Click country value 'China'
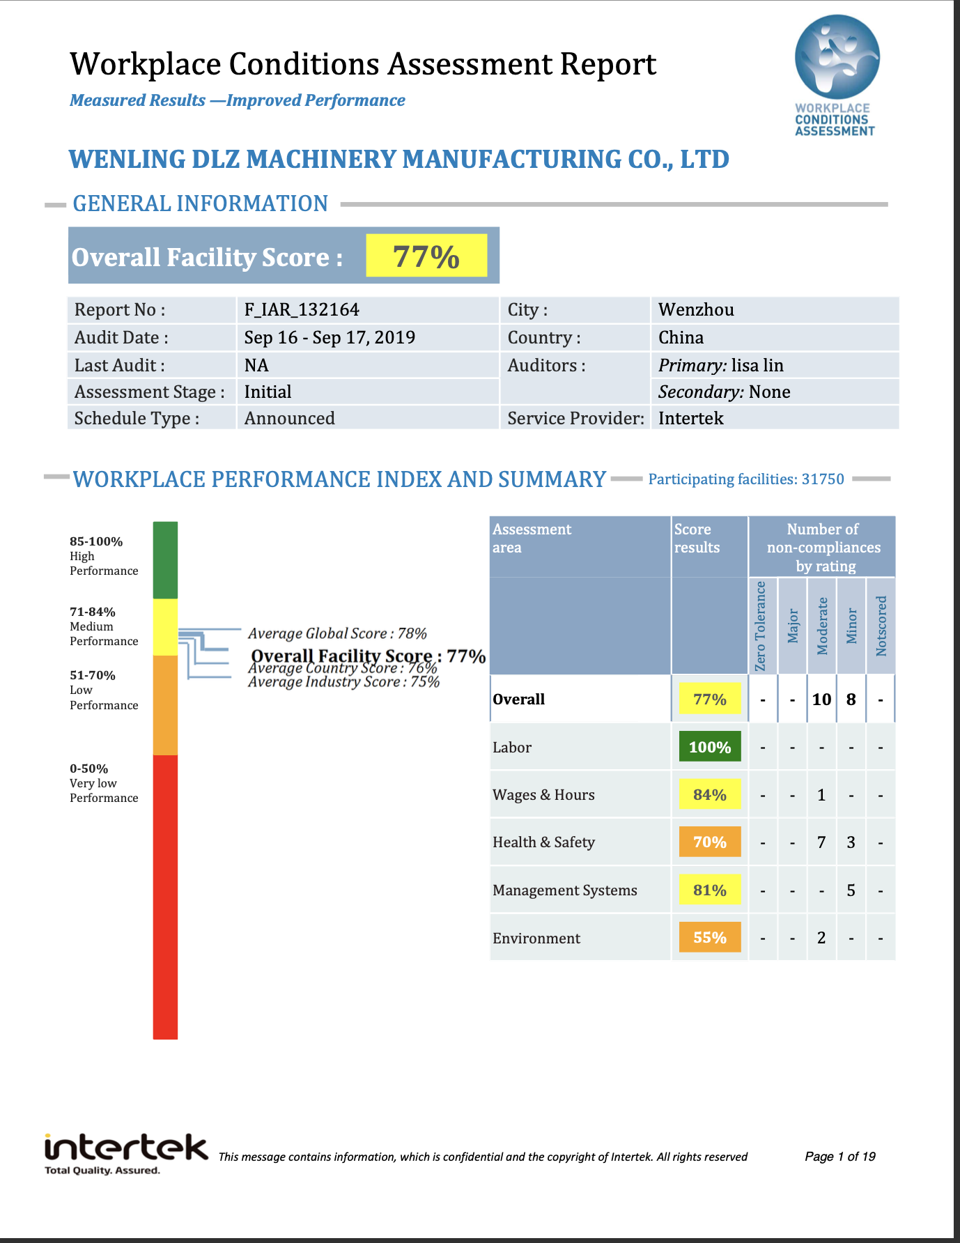 [x=681, y=337]
